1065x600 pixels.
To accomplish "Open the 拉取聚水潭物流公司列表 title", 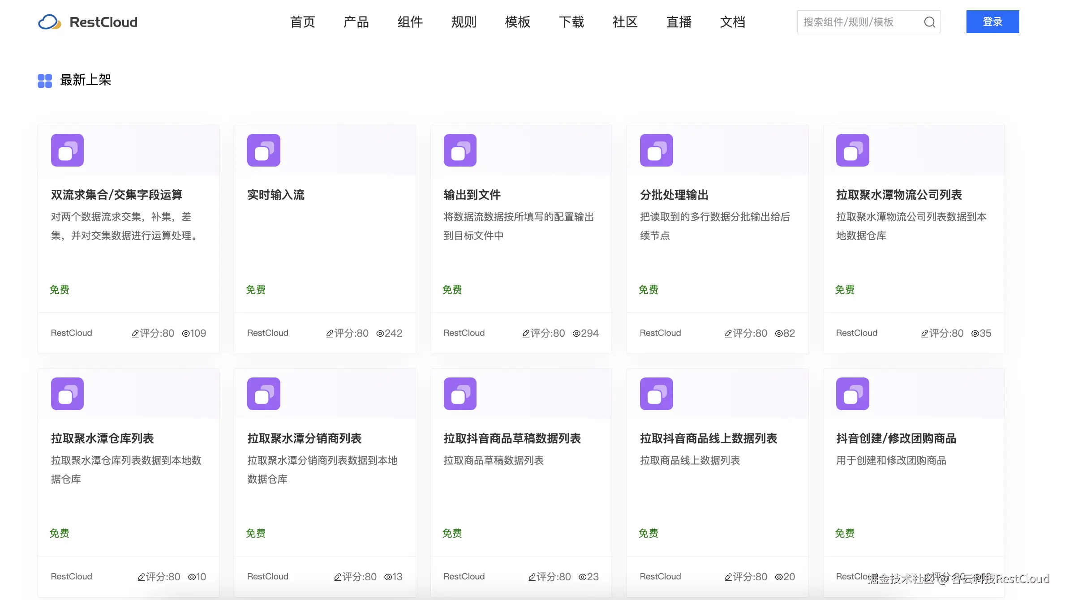I will pyautogui.click(x=899, y=195).
